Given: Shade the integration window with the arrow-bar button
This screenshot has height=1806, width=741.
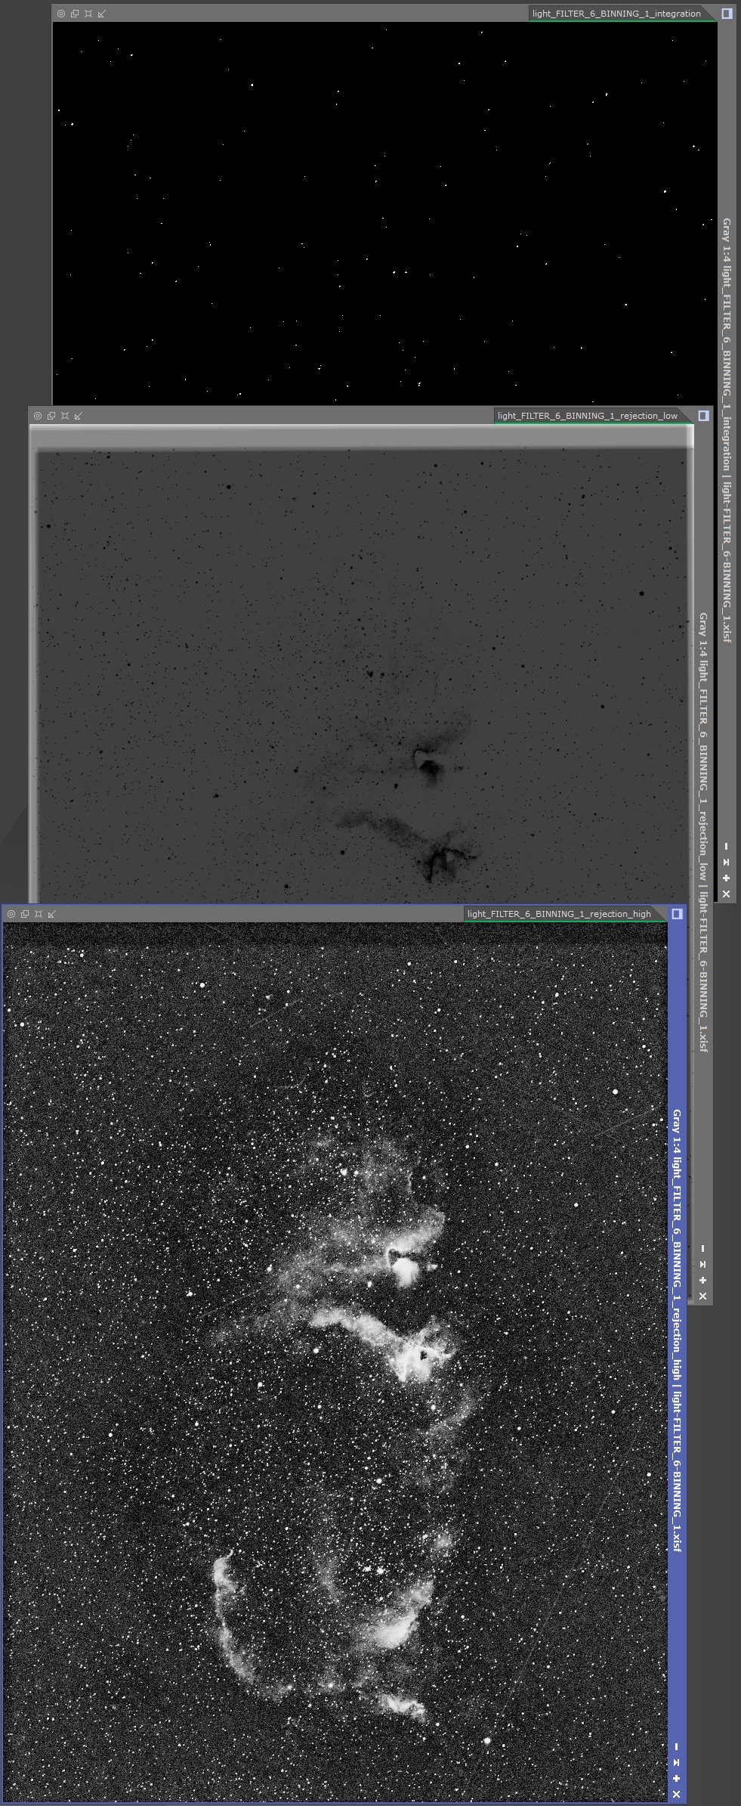Looking at the screenshot, I should pyautogui.click(x=726, y=863).
